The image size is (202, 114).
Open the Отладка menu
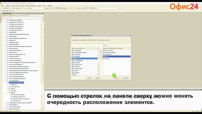coord(22,6)
